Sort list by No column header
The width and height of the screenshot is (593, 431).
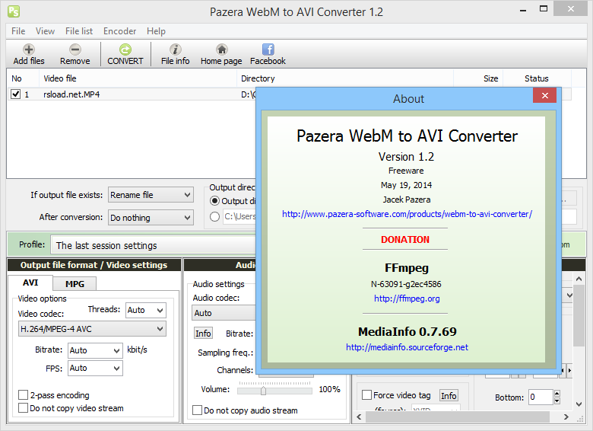[x=23, y=78]
